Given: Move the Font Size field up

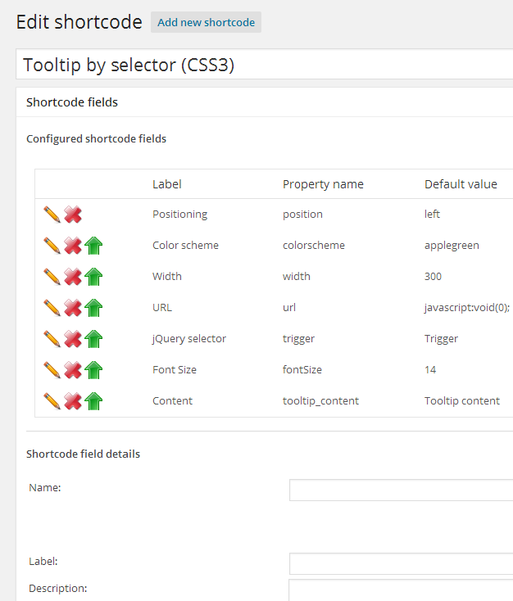Looking at the screenshot, I should click(93, 370).
